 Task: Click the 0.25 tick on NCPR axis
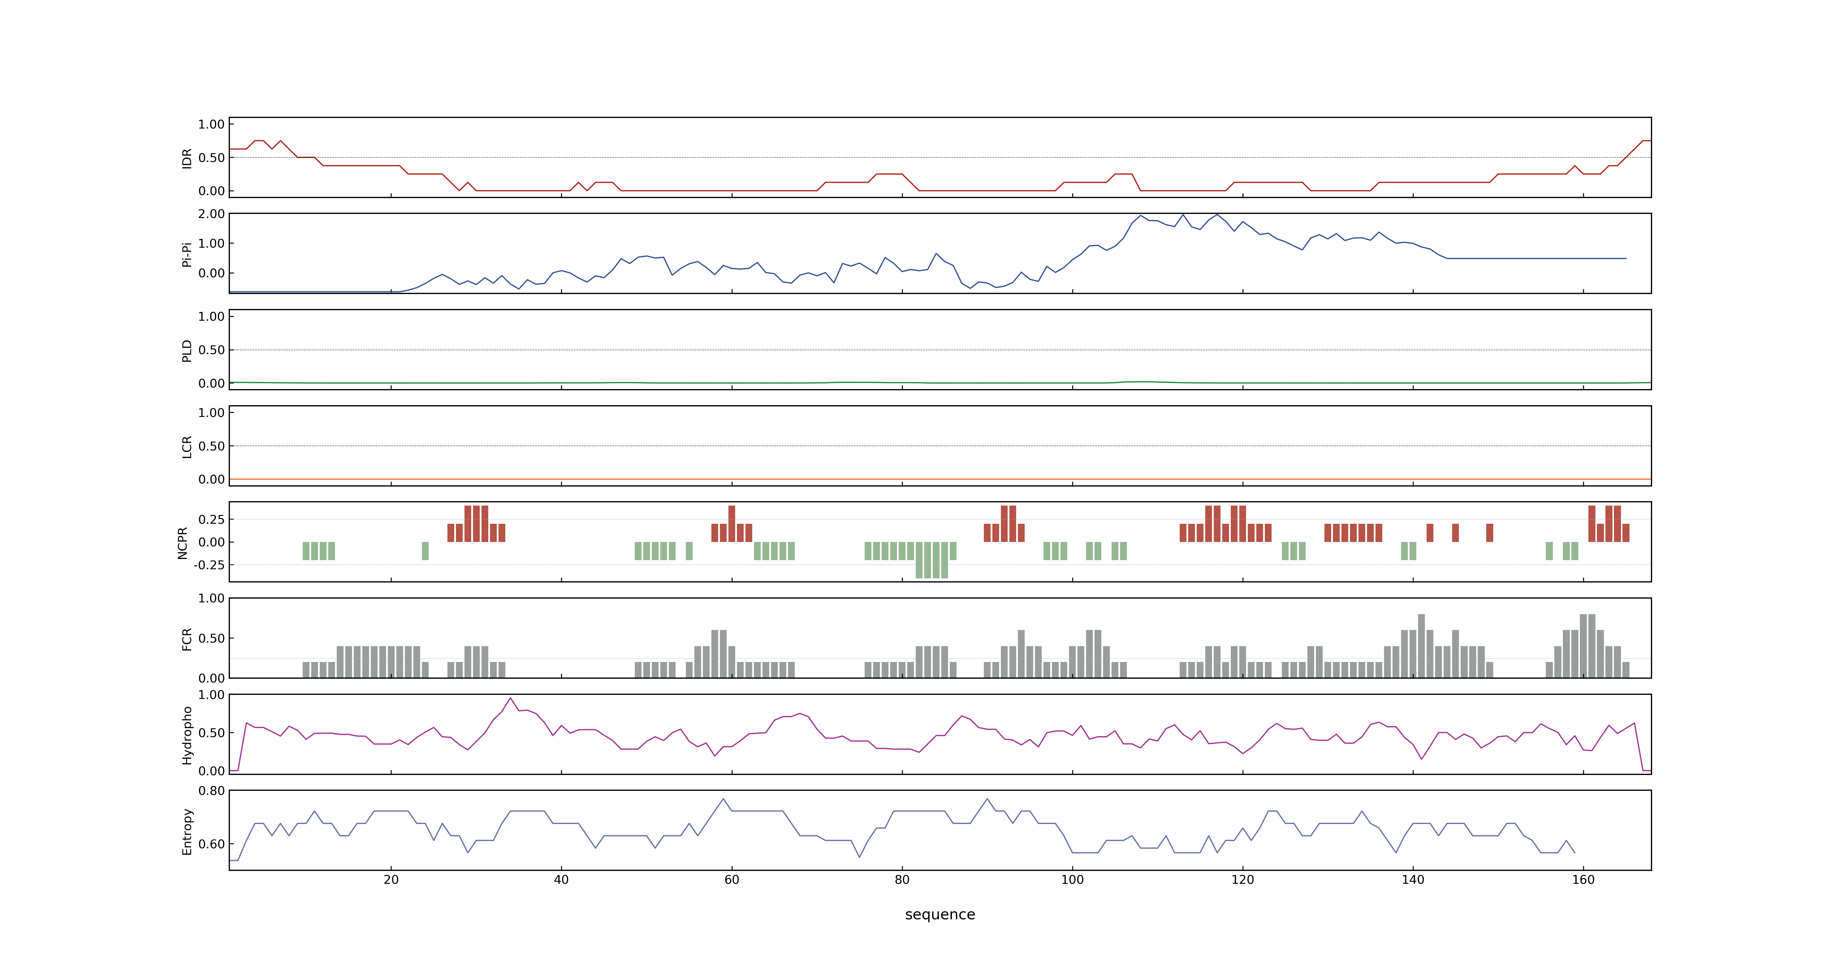tap(212, 520)
